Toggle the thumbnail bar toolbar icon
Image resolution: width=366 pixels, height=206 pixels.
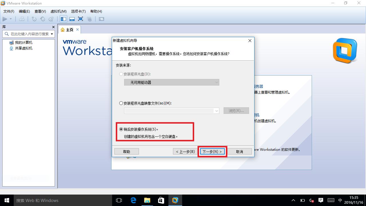(72, 19)
